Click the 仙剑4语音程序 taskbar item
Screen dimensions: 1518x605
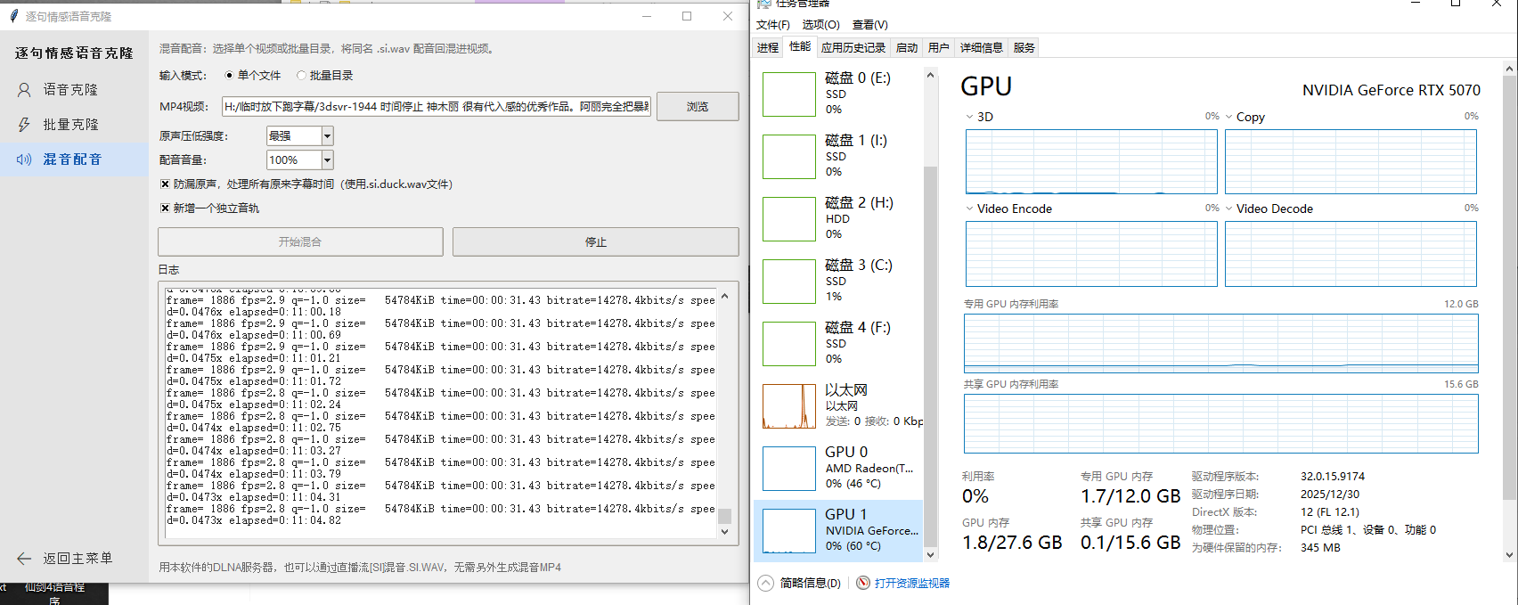point(55,593)
